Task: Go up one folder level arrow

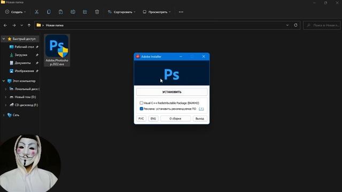Action: point(29,26)
